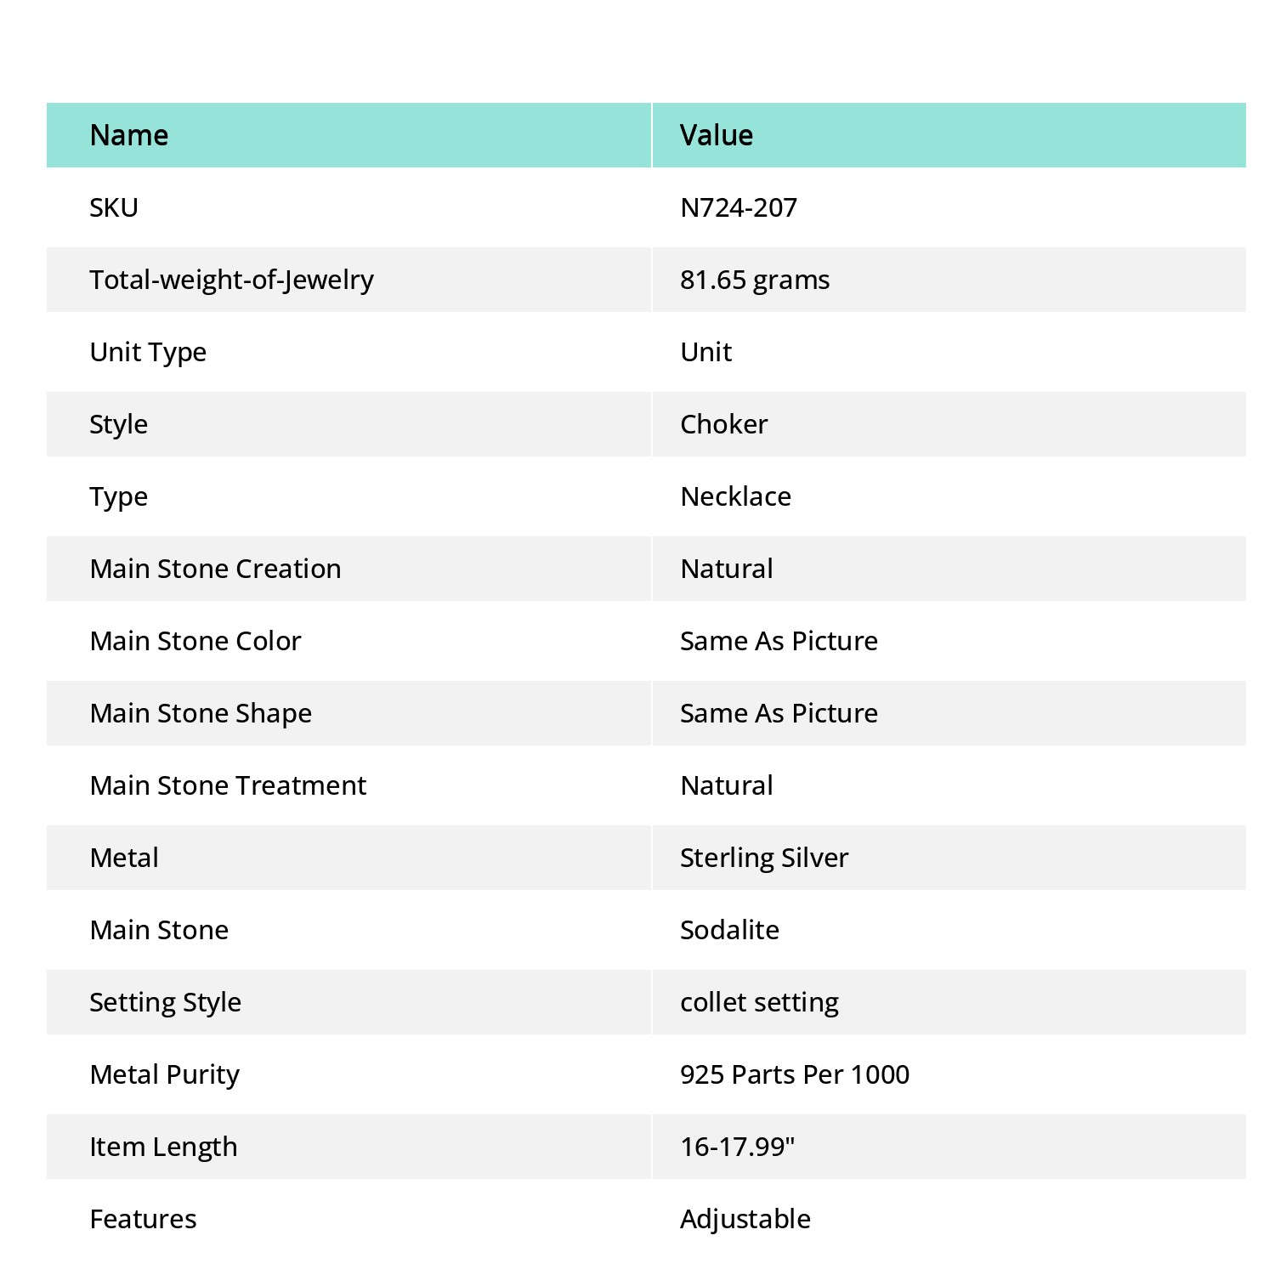Click the Main Stone Color label

pos(195,641)
